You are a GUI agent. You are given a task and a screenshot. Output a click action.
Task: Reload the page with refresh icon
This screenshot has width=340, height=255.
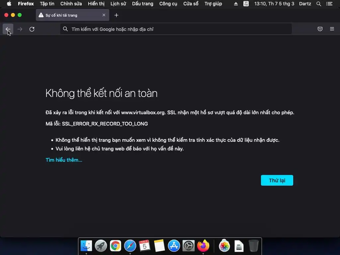[32, 29]
